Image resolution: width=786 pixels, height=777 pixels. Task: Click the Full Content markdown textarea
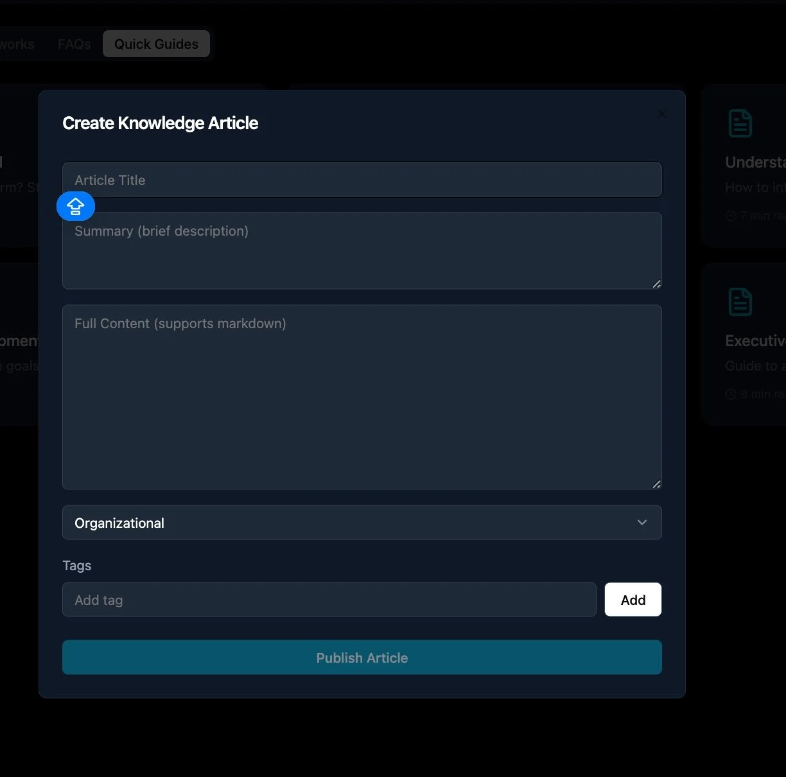(x=362, y=397)
